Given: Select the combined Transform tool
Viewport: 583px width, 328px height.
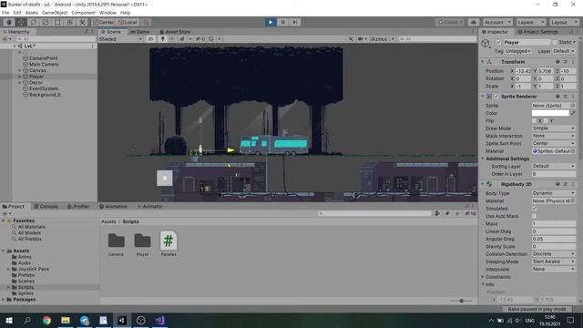Looking at the screenshot, I should 70,22.
